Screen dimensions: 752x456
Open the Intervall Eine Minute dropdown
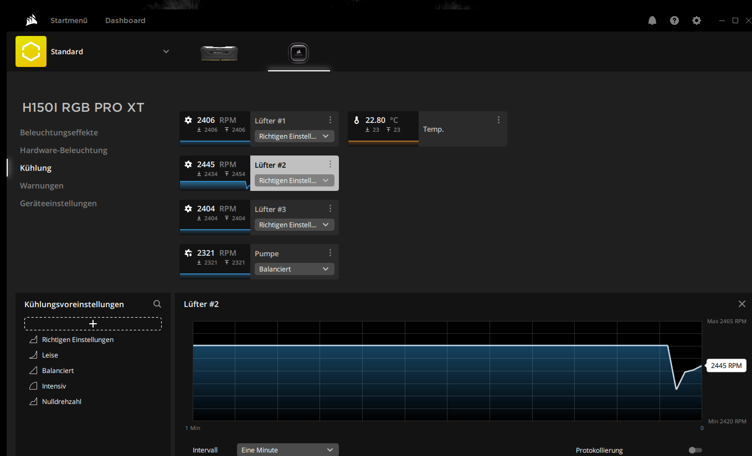[x=288, y=450]
